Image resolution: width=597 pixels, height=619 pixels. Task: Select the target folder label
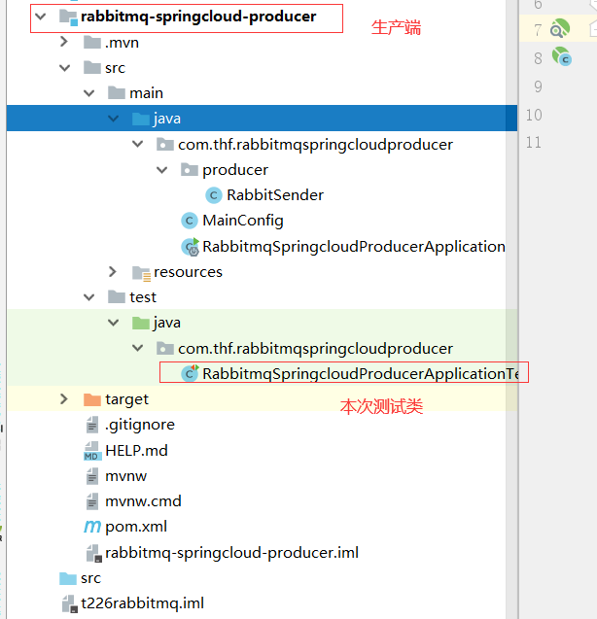tap(126, 399)
